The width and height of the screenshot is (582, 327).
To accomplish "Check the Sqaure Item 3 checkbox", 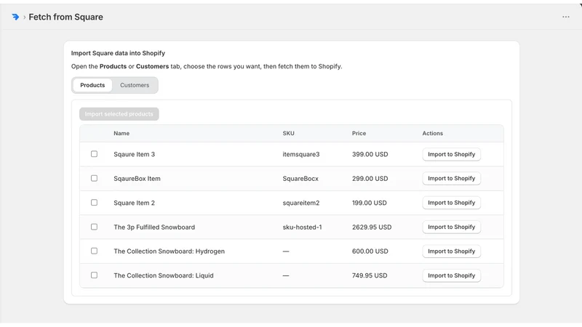I will tap(95, 154).
